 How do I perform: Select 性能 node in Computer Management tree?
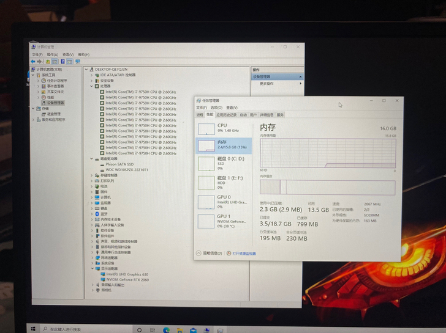tap(50, 97)
